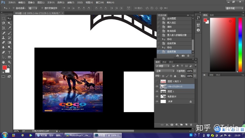Open the 窗口(W) menu
The width and height of the screenshot is (245, 138).
coord(100,2)
